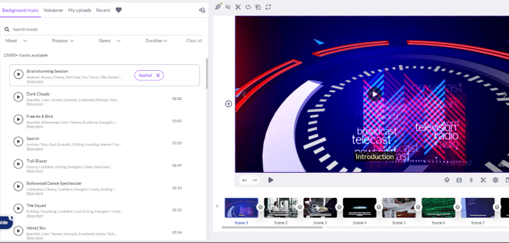This screenshot has width=509, height=243.
Task: Preview the Velvet Sky track
Action: (18, 230)
